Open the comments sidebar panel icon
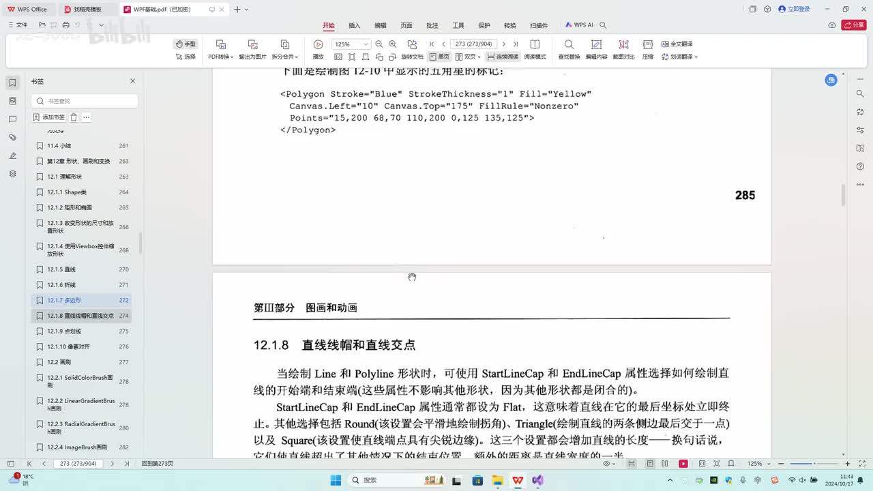This screenshot has width=873, height=491. point(12,119)
